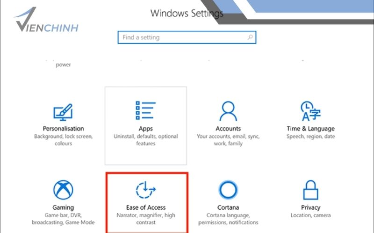Click the partially visible 'power' text
The image size is (374, 233).
tap(63, 65)
